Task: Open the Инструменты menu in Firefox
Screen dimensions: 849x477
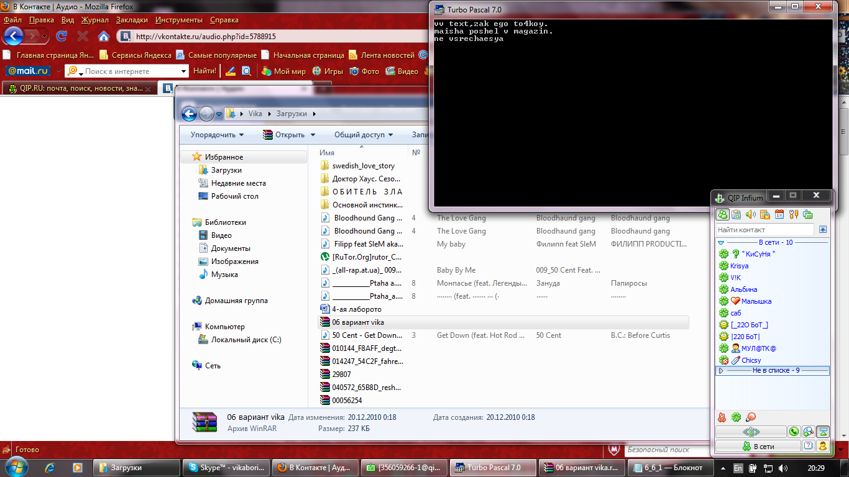Action: click(x=179, y=20)
